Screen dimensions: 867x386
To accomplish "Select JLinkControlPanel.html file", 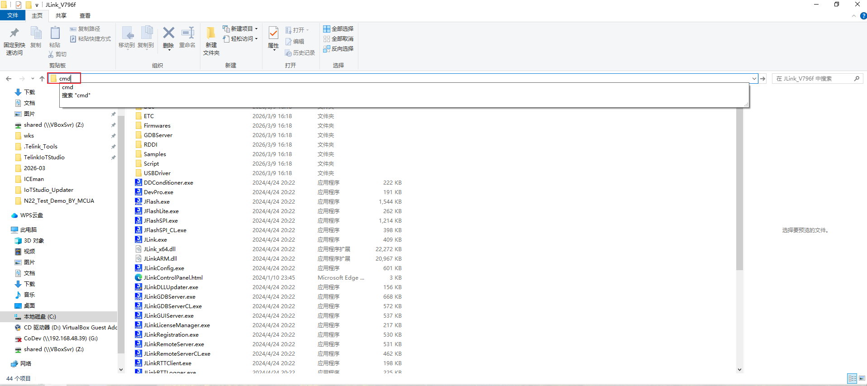I will 173,278.
